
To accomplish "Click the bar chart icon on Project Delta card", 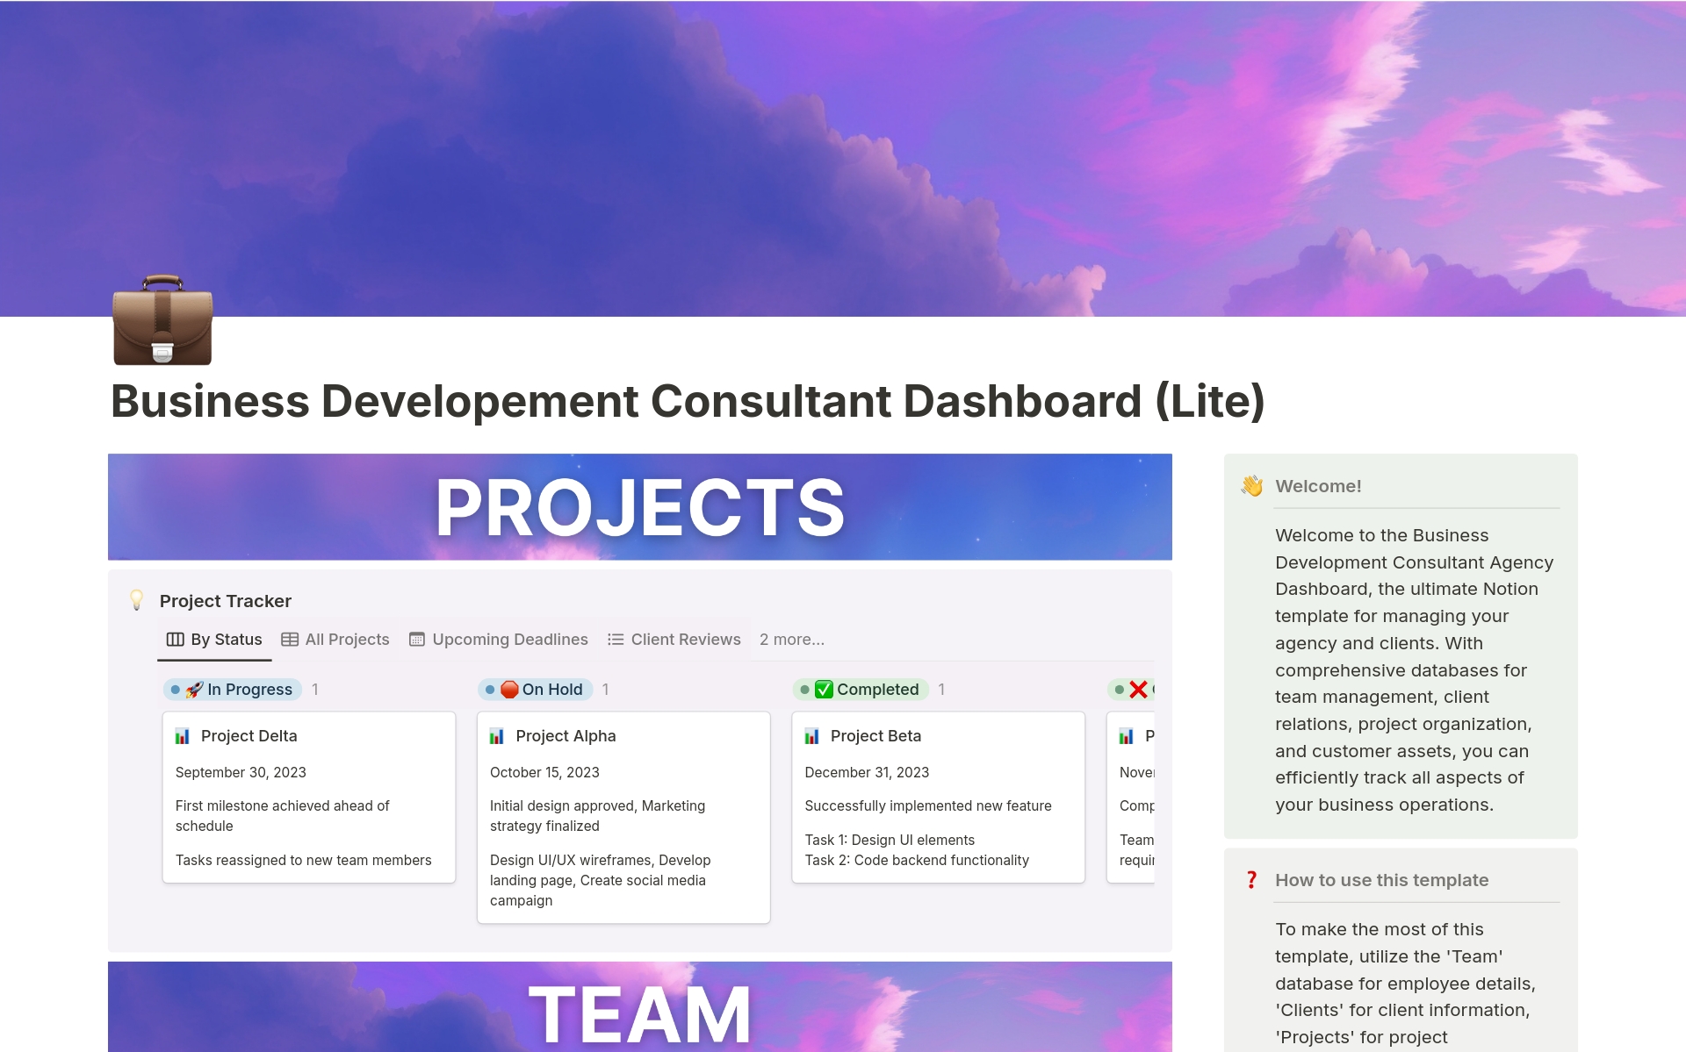I will click(182, 736).
